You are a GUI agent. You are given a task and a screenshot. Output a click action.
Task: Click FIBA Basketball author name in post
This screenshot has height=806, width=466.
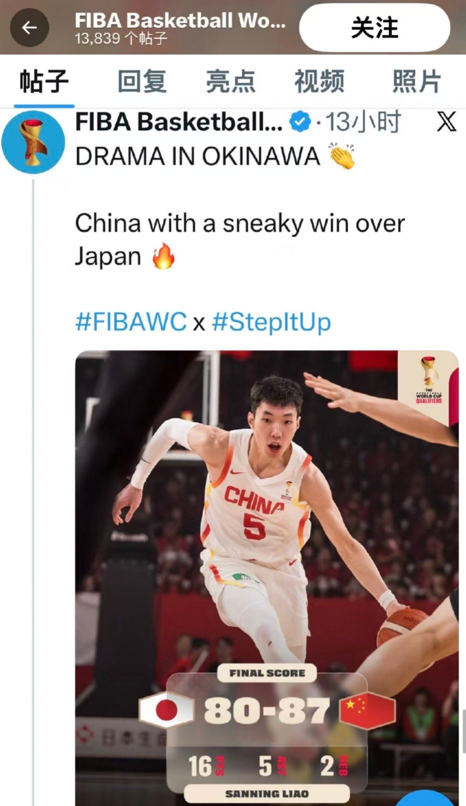pos(179,121)
